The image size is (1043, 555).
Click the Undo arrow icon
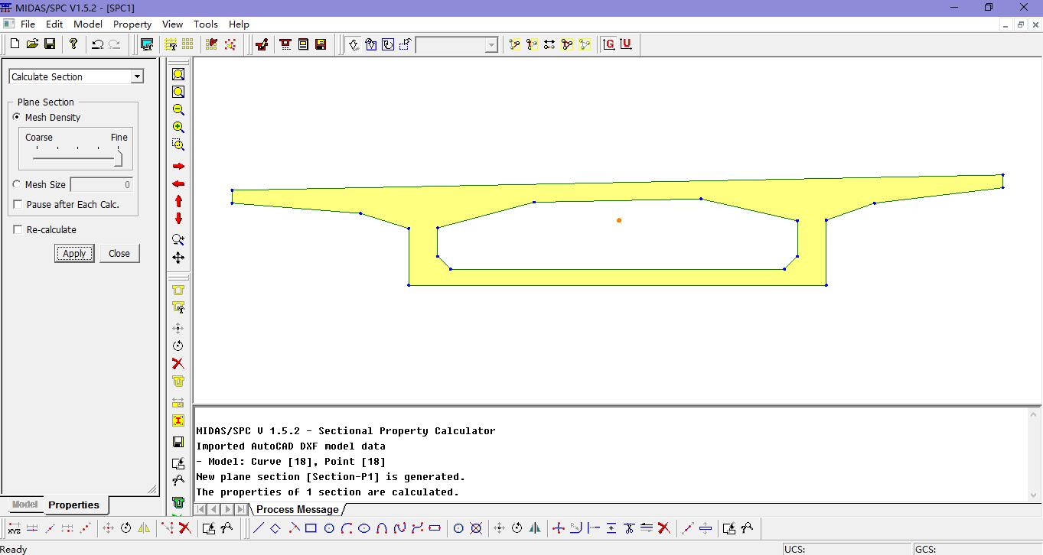tap(97, 44)
